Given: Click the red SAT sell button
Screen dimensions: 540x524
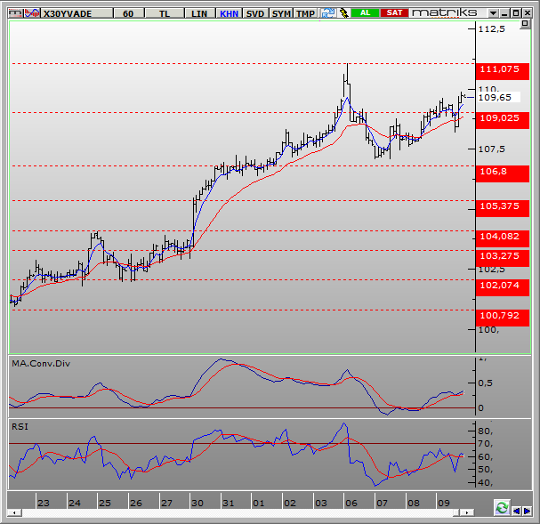Looking at the screenshot, I should point(394,12).
